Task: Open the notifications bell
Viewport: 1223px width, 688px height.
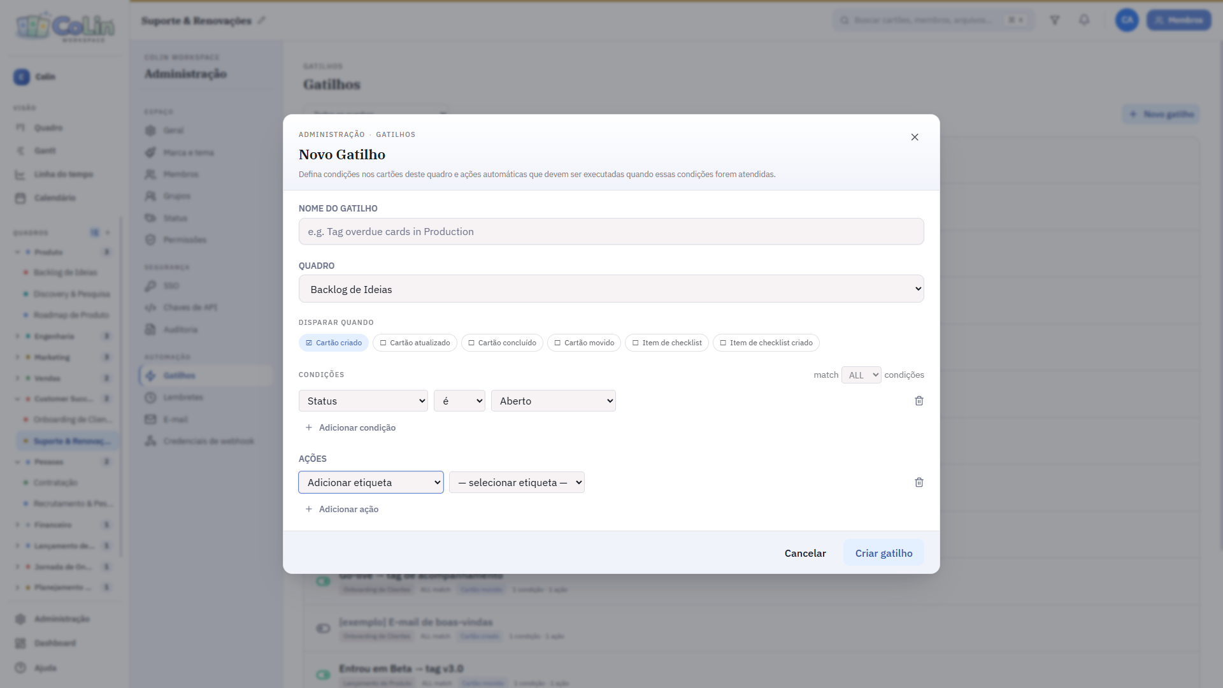Action: 1084,20
